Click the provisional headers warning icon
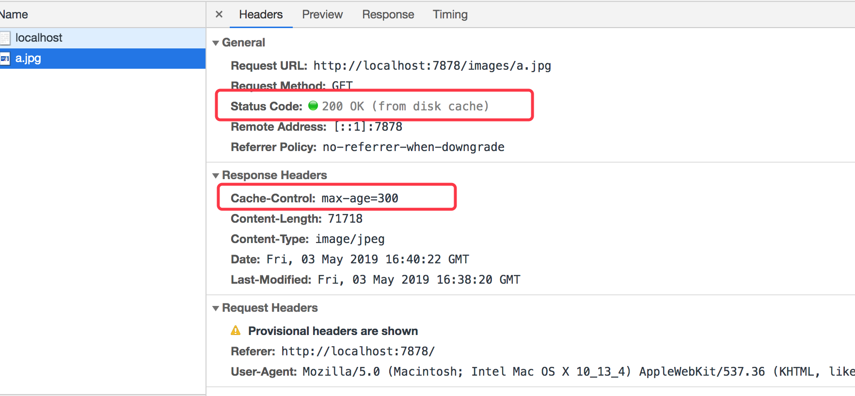This screenshot has height=396, width=855. tap(236, 331)
